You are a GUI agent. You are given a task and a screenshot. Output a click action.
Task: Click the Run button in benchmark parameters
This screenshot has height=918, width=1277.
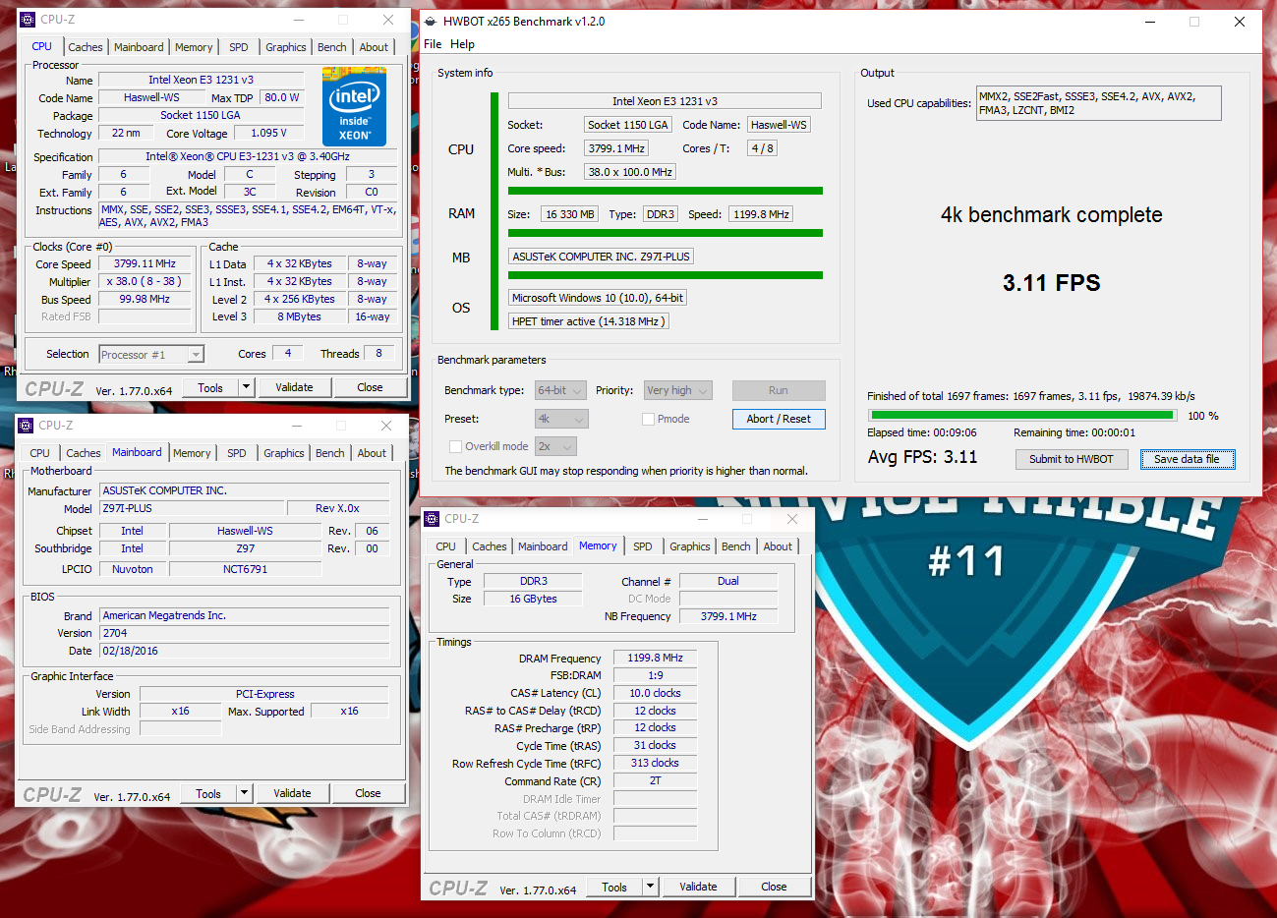click(779, 390)
